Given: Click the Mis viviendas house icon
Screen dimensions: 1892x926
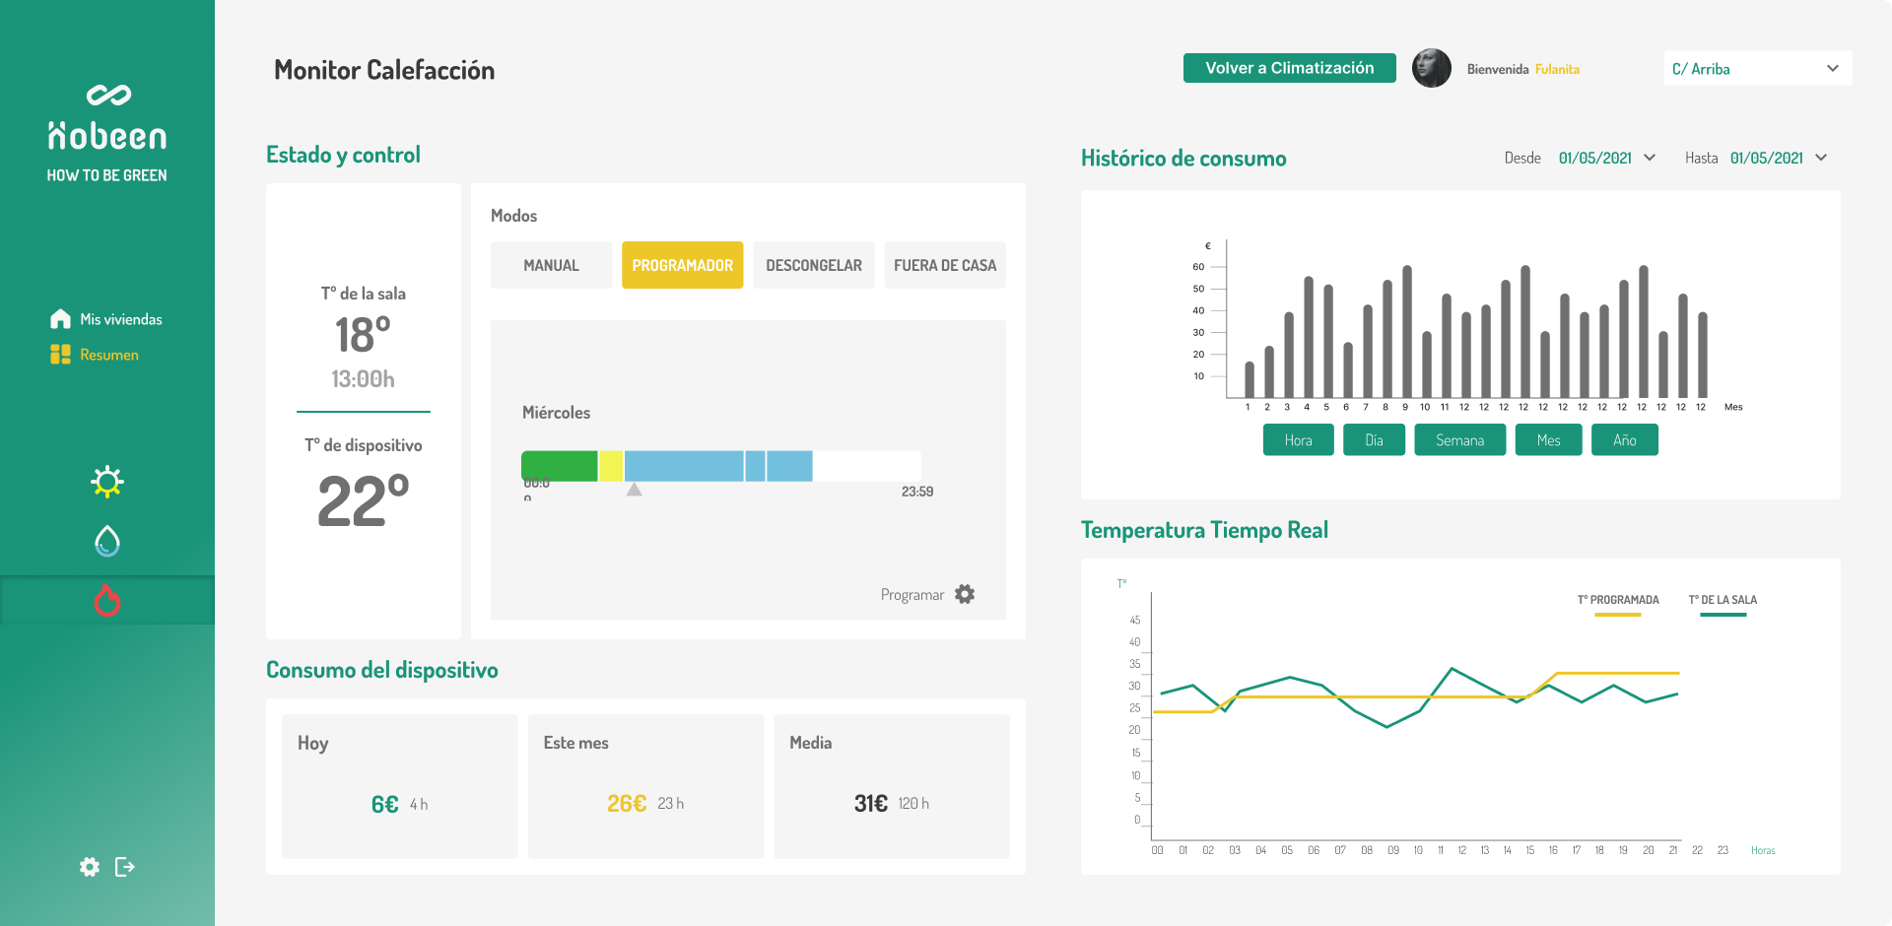Looking at the screenshot, I should [60, 319].
